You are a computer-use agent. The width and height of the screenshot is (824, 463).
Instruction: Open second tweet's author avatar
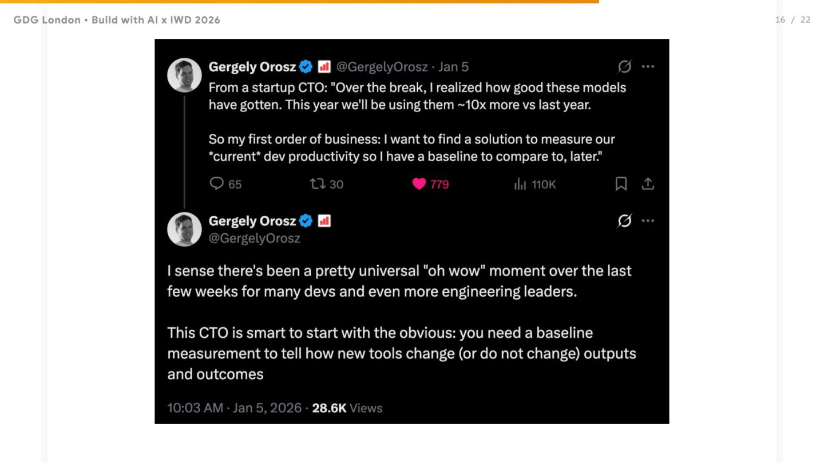[184, 229]
